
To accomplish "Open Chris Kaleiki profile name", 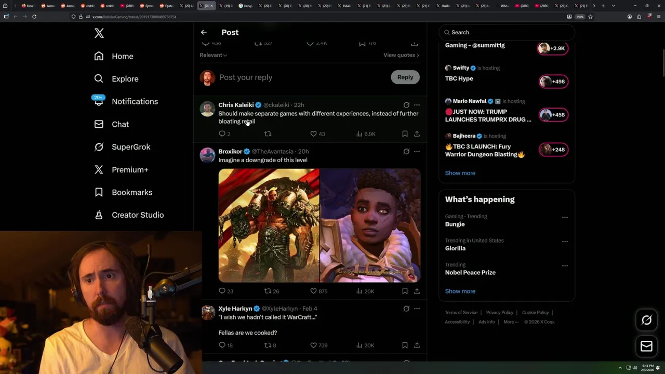I will pos(236,105).
